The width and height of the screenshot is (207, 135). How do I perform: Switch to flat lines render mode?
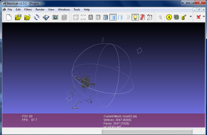click(105, 17)
